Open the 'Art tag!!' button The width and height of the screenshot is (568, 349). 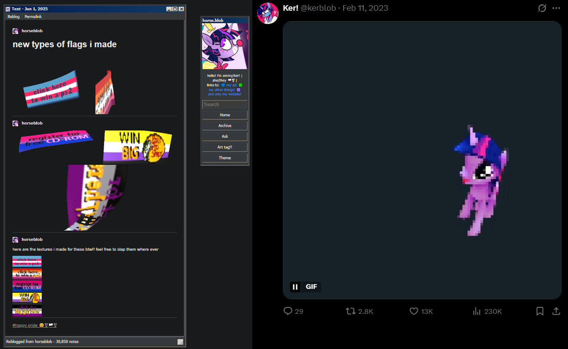(x=225, y=147)
